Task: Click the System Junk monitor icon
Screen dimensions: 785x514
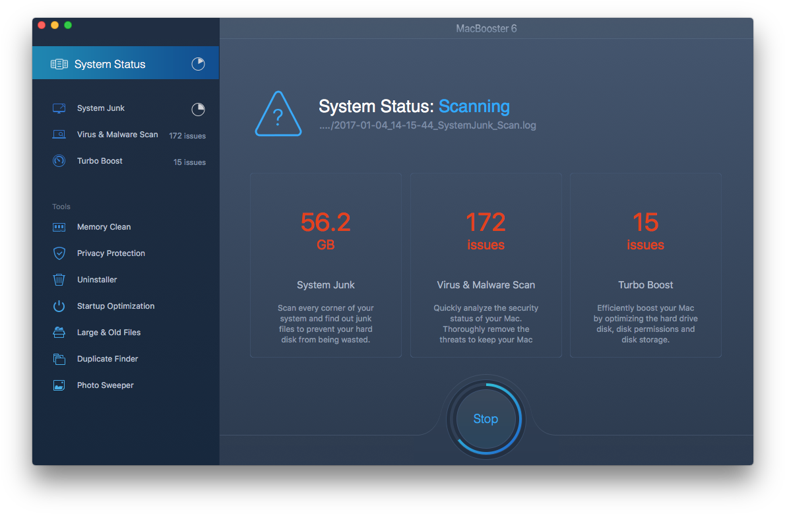Action: click(x=59, y=108)
